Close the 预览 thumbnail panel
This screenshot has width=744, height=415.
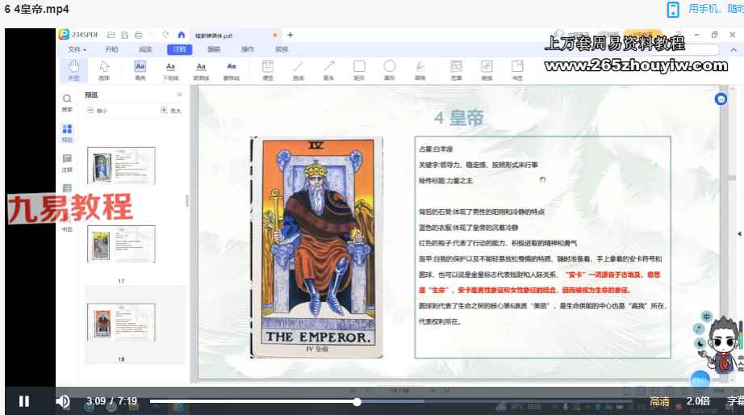(180, 94)
